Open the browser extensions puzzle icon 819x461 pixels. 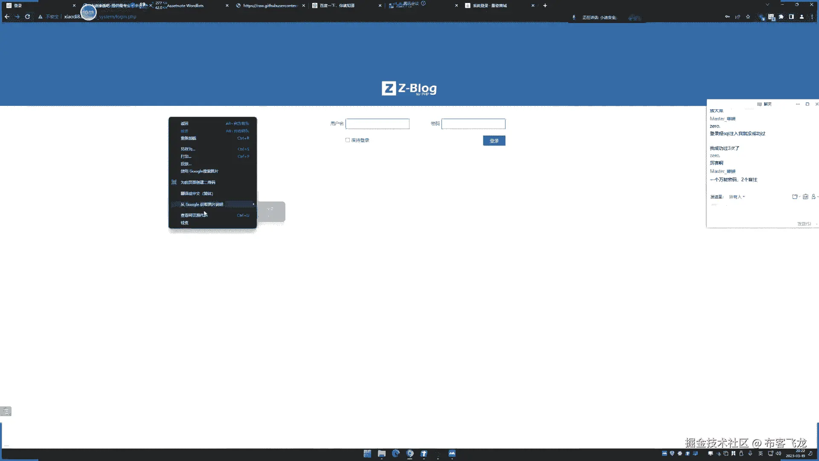coord(781,17)
